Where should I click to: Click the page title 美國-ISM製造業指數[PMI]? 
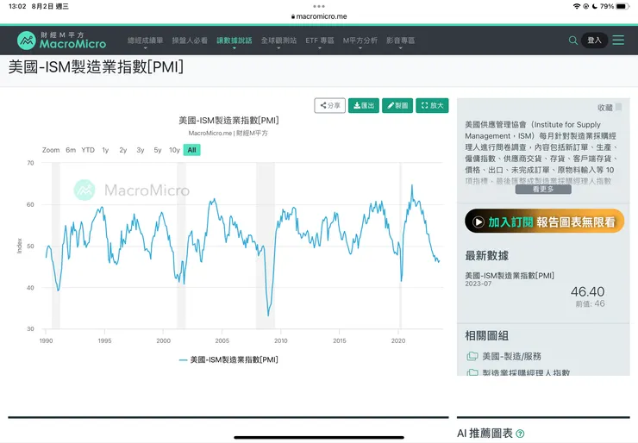96,66
